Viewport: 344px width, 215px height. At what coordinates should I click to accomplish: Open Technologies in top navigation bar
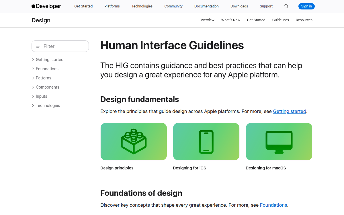click(x=142, y=6)
